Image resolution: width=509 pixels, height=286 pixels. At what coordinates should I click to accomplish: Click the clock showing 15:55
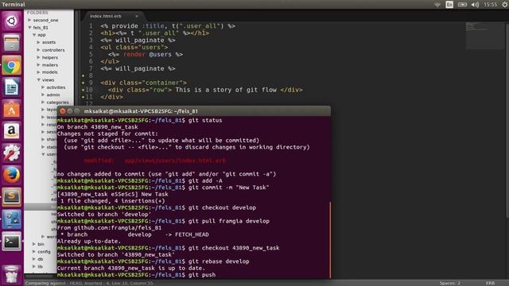[490, 5]
